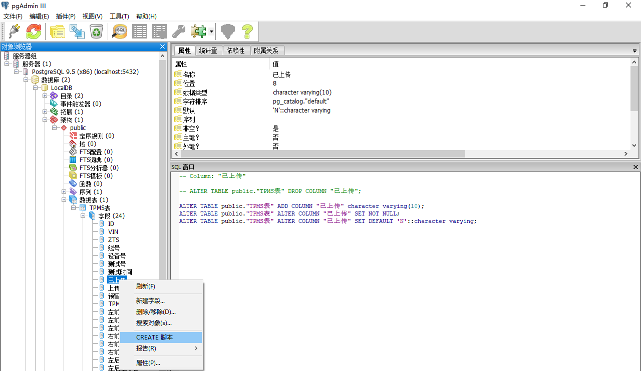This screenshot has width=641, height=371.
Task: Select FTS配置 (0) node
Action: [96, 152]
